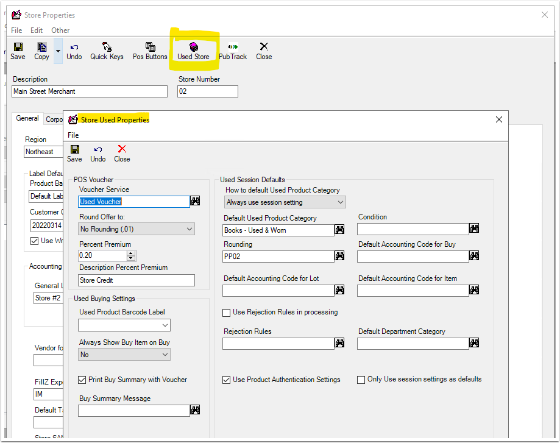The height and width of the screenshot is (443, 560).
Task: Close the Store Properties window
Action: click(x=545, y=15)
